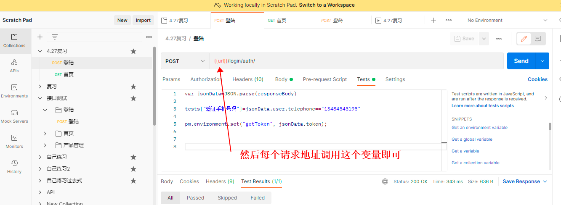The width and height of the screenshot is (561, 205).
Task: Open the response Cookies tab
Action: tap(189, 181)
